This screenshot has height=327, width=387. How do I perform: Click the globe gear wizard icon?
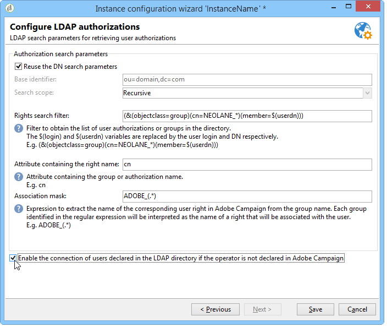(x=363, y=31)
